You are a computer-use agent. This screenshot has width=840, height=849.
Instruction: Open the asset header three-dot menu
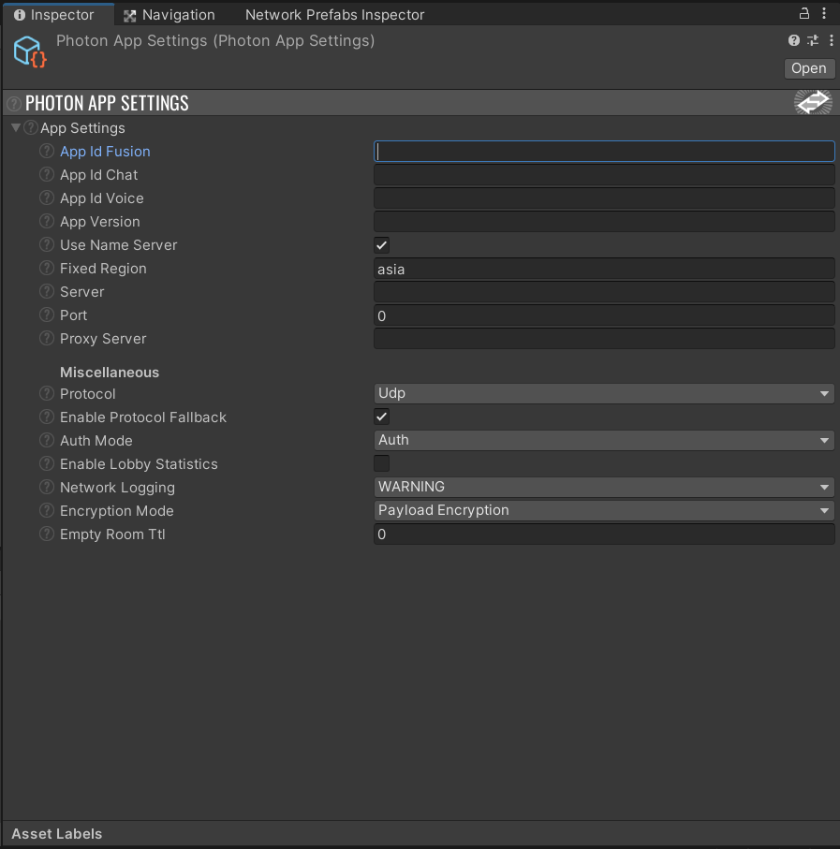(x=832, y=40)
